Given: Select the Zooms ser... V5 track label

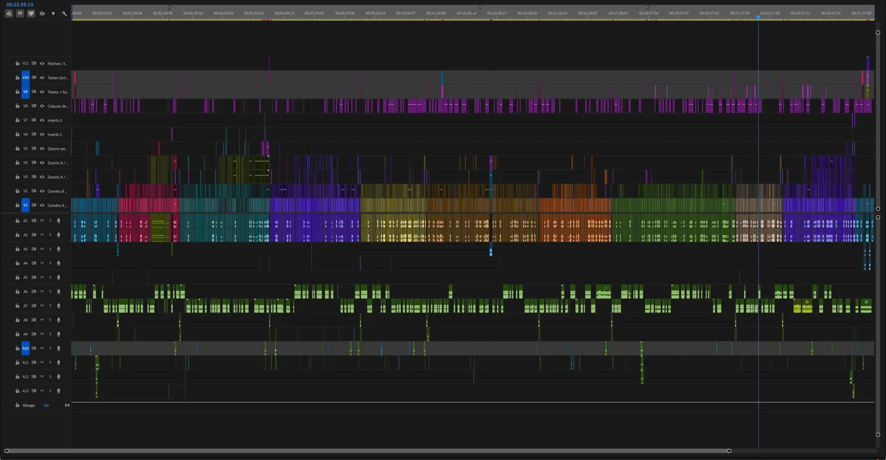Looking at the screenshot, I should (57, 149).
